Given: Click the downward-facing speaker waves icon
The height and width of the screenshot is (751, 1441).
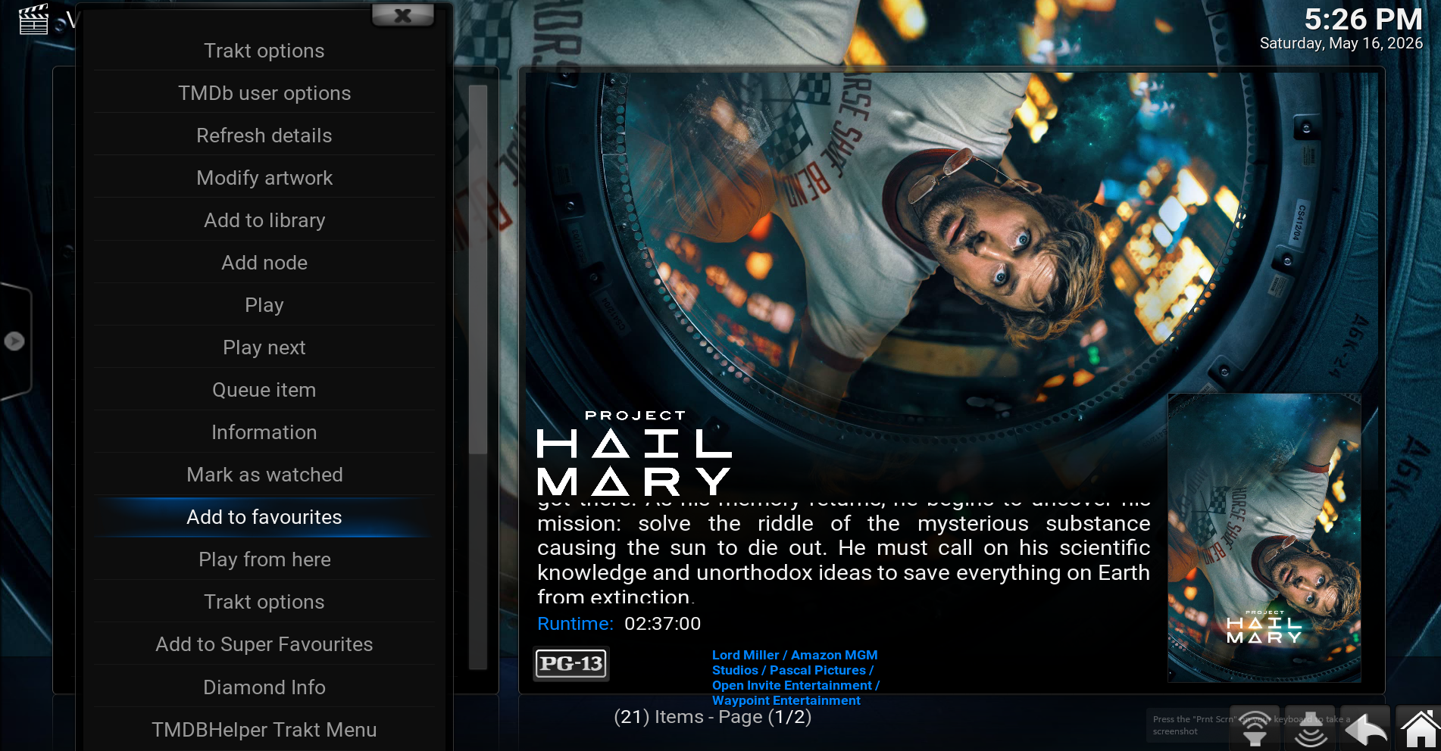Looking at the screenshot, I should pos(1311,728).
